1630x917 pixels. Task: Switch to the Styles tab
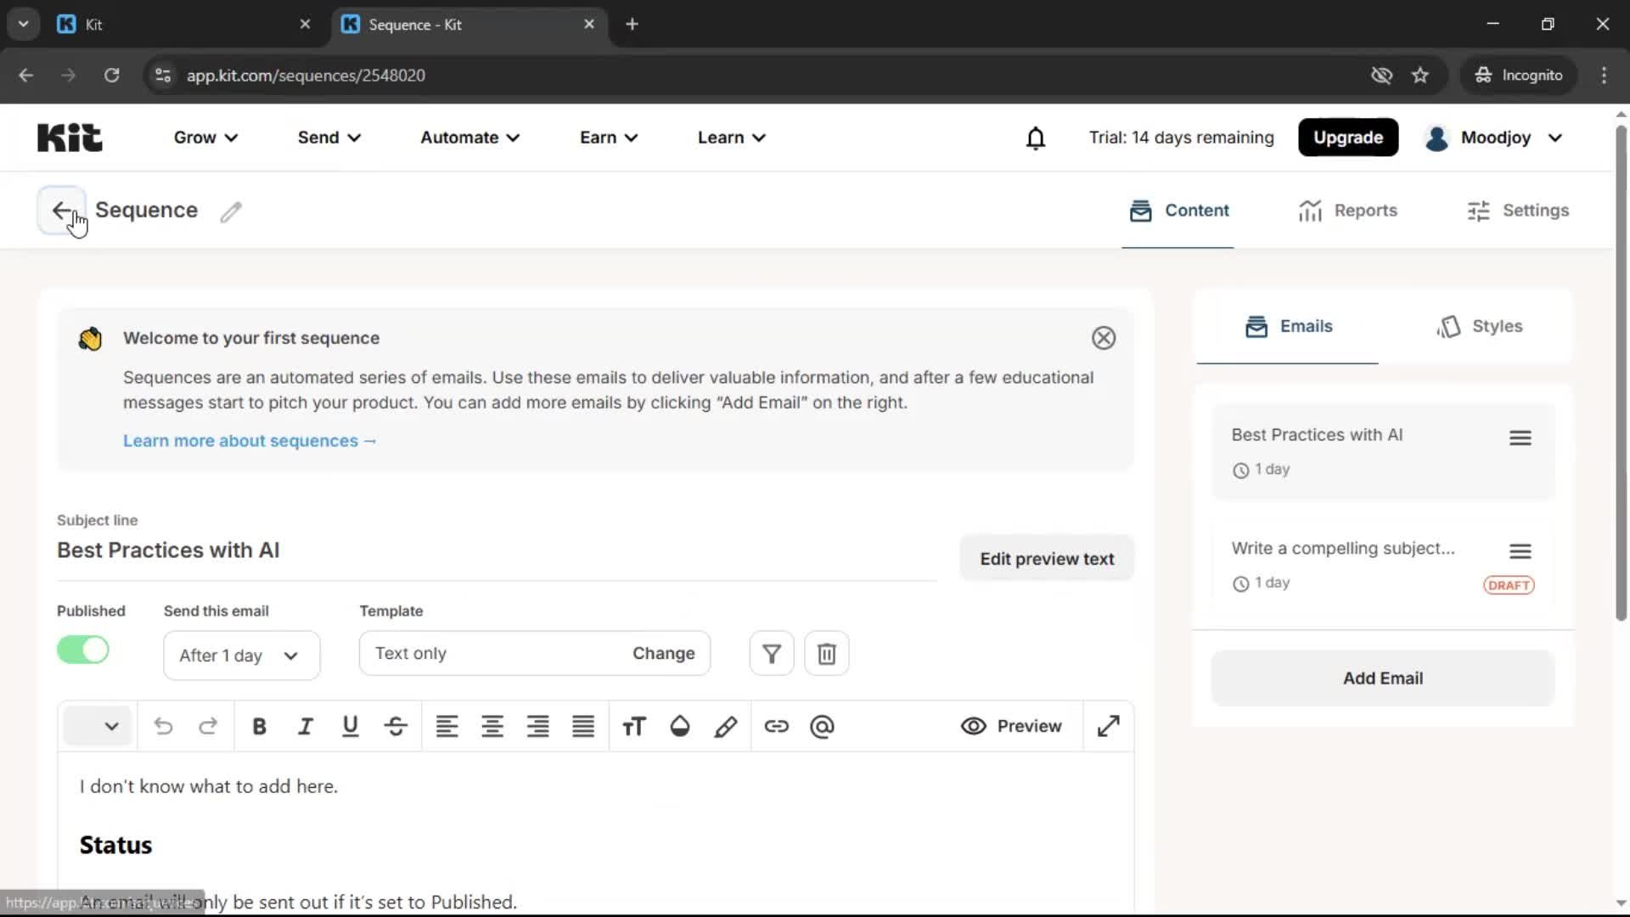(x=1480, y=326)
